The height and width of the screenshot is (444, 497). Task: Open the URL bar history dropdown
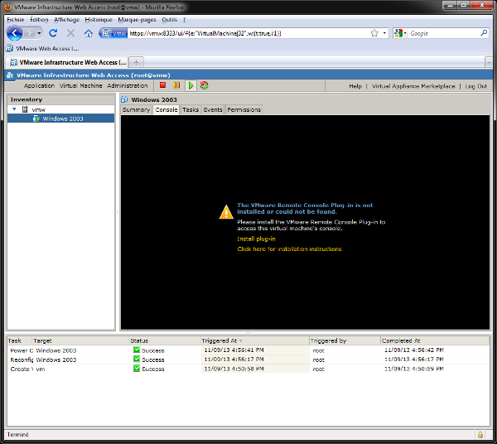click(384, 33)
